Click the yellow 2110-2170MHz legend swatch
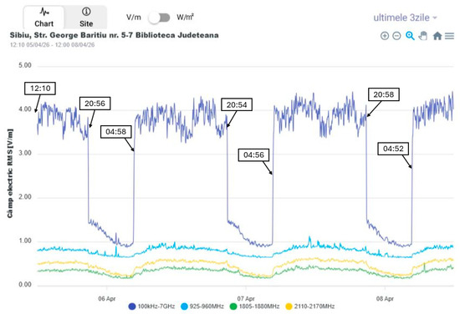The height and width of the screenshot is (314, 460). coord(289,306)
